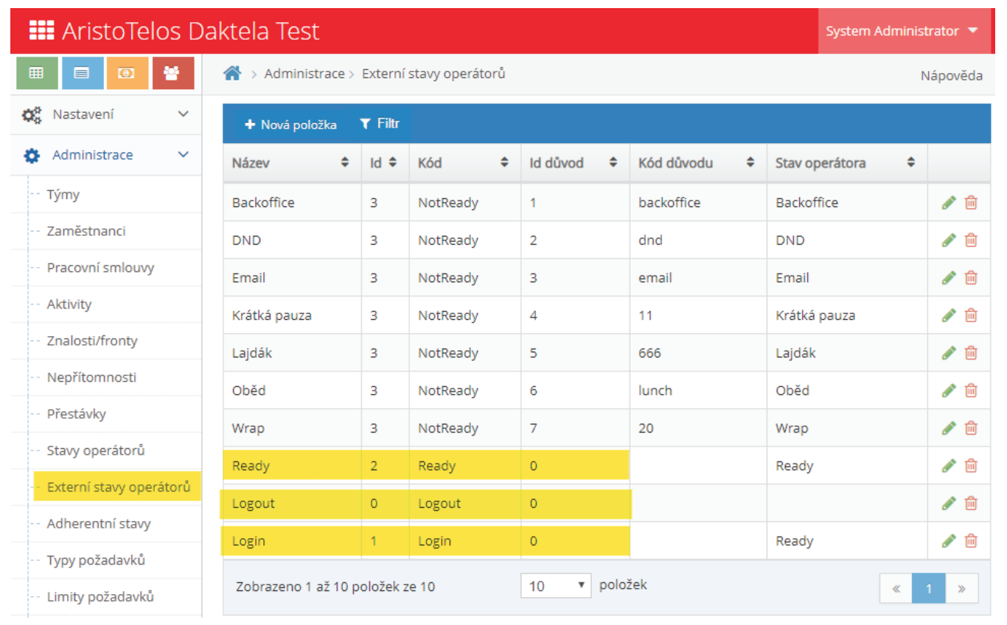Image resolution: width=1007 pixels, height=625 pixels.
Task: Click the blue list module icon
Action: [x=82, y=73]
